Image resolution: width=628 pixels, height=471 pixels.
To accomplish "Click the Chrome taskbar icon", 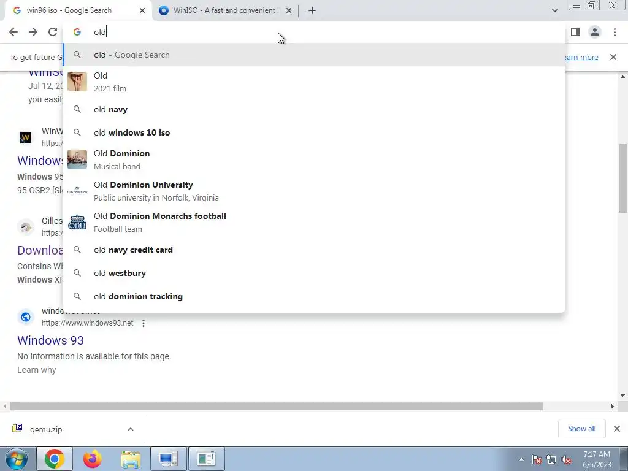I will pos(55,459).
